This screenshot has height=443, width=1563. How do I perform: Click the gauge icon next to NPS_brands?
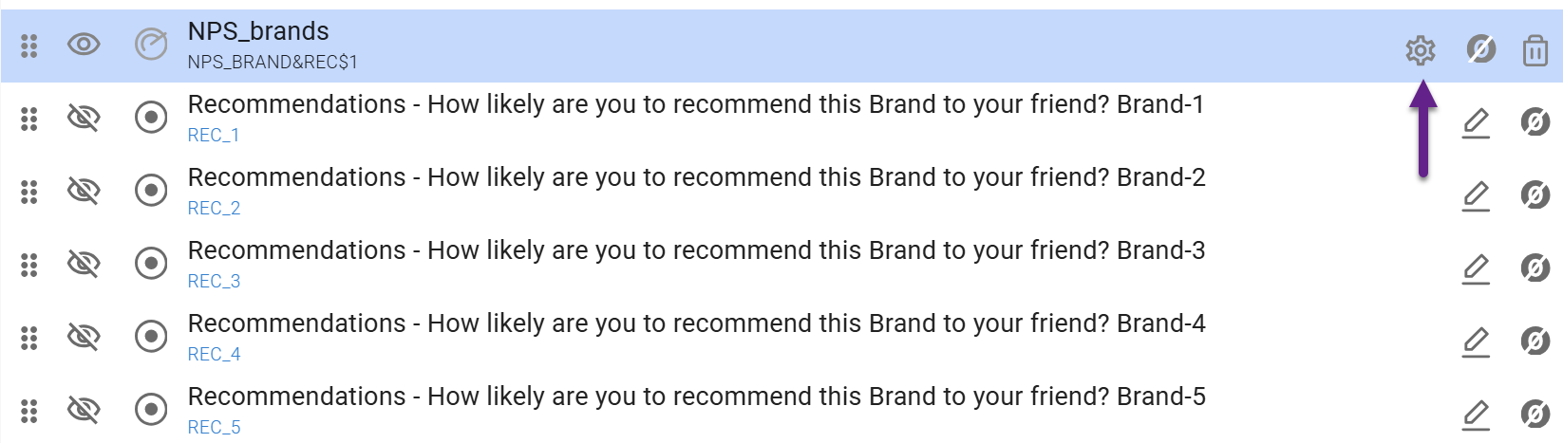click(x=151, y=45)
